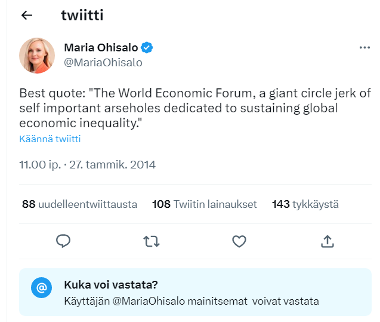Click the reply speech bubble icon

point(63,241)
